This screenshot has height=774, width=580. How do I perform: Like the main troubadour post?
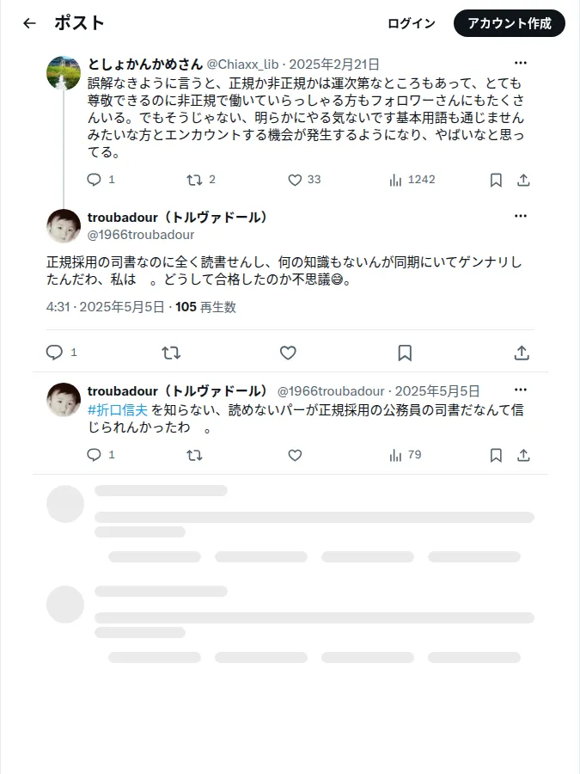point(288,353)
